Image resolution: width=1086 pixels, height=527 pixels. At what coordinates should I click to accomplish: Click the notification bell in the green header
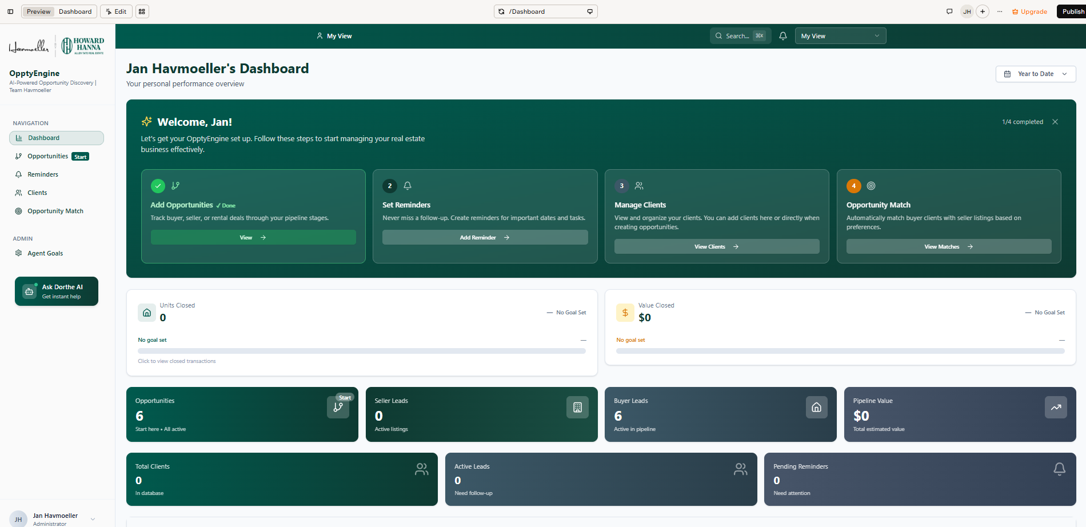(783, 36)
